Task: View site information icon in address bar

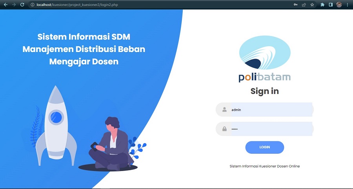Action: tap(33, 4)
